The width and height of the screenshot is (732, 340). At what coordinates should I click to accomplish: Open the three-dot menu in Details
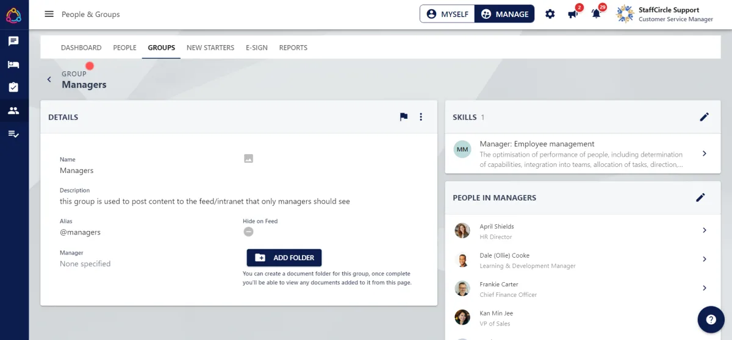point(421,117)
